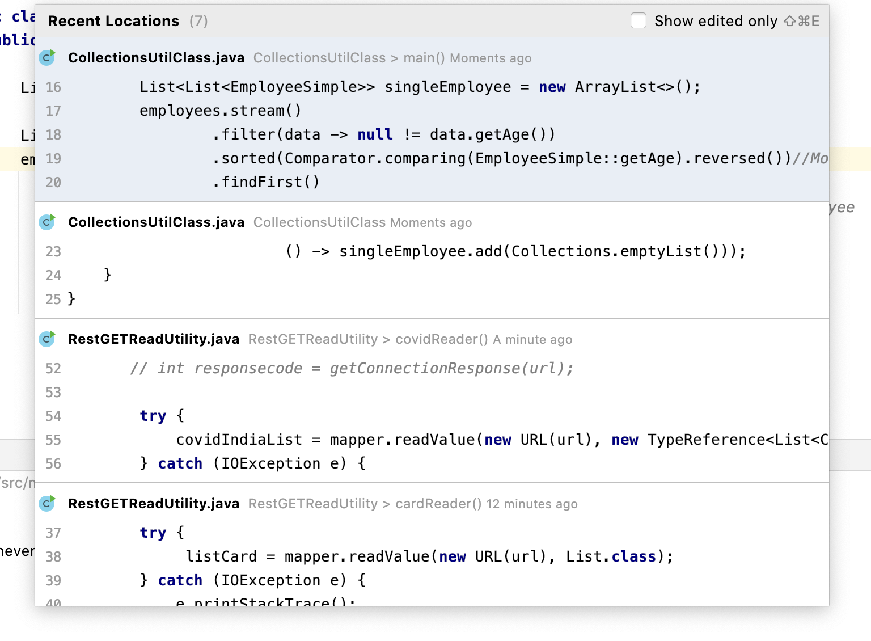Click the .findFirst() code line
The height and width of the screenshot is (641, 871).
(x=265, y=182)
